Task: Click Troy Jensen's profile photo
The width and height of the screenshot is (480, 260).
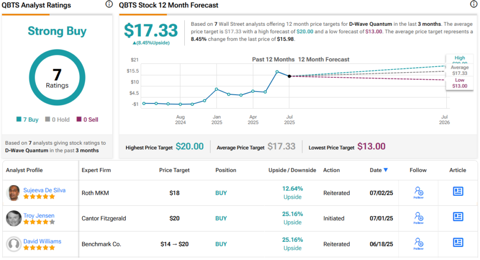Action: tap(14, 218)
